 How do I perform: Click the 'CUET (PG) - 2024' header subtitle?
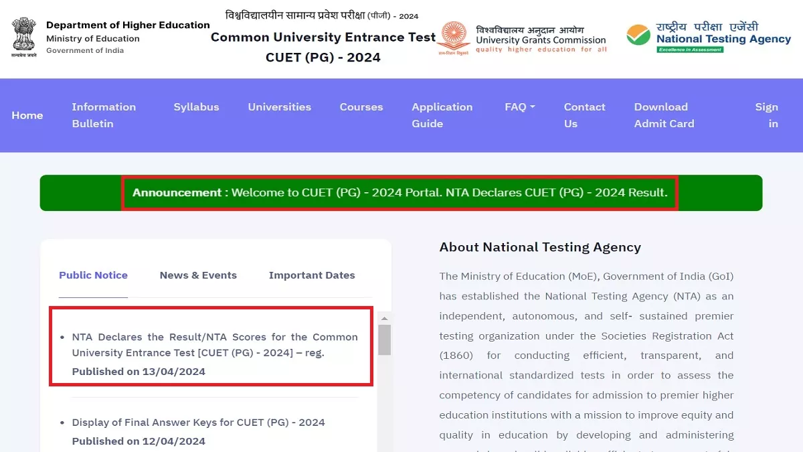pos(323,58)
